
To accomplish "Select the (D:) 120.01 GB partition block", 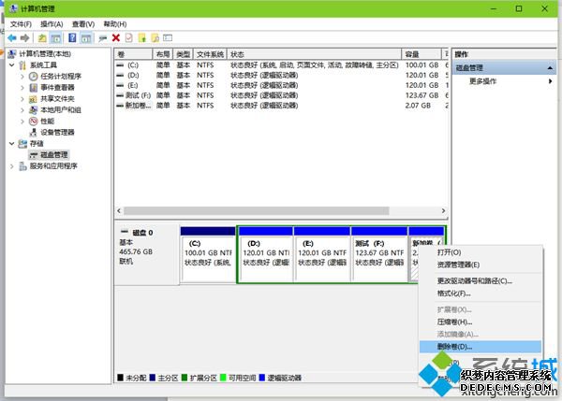I will point(266,254).
